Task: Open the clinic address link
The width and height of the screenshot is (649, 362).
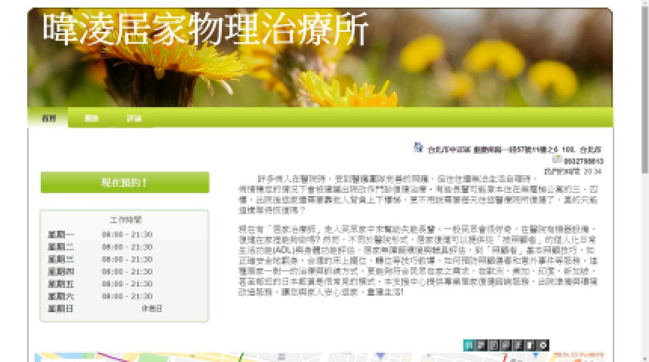Action: point(519,149)
